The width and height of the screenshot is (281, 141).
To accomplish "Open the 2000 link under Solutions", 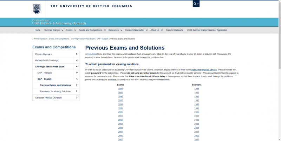I will click(197, 112).
